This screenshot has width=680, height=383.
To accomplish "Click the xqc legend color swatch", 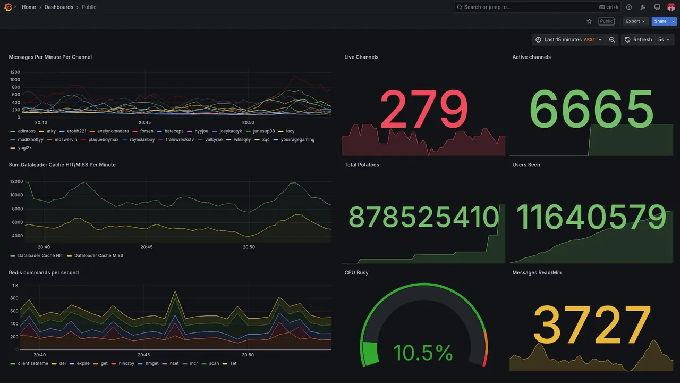I will 257,140.
